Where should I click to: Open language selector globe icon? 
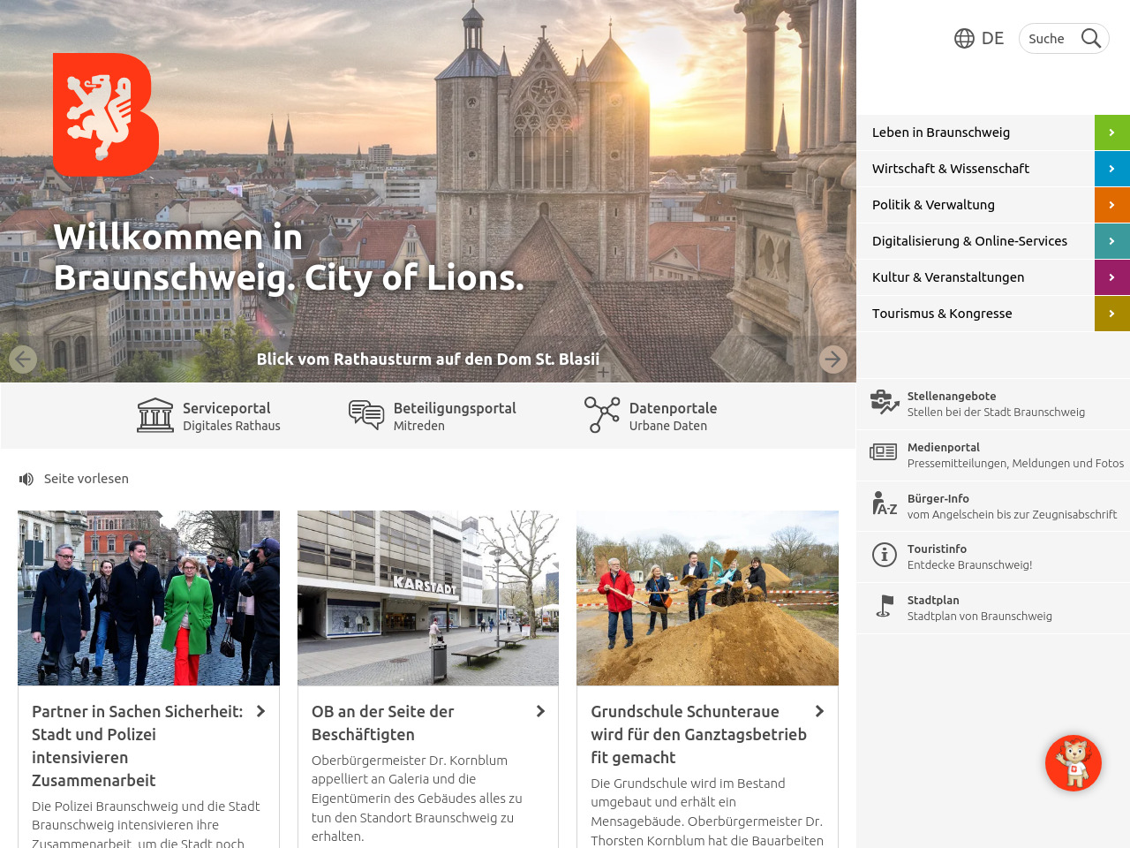pos(964,38)
